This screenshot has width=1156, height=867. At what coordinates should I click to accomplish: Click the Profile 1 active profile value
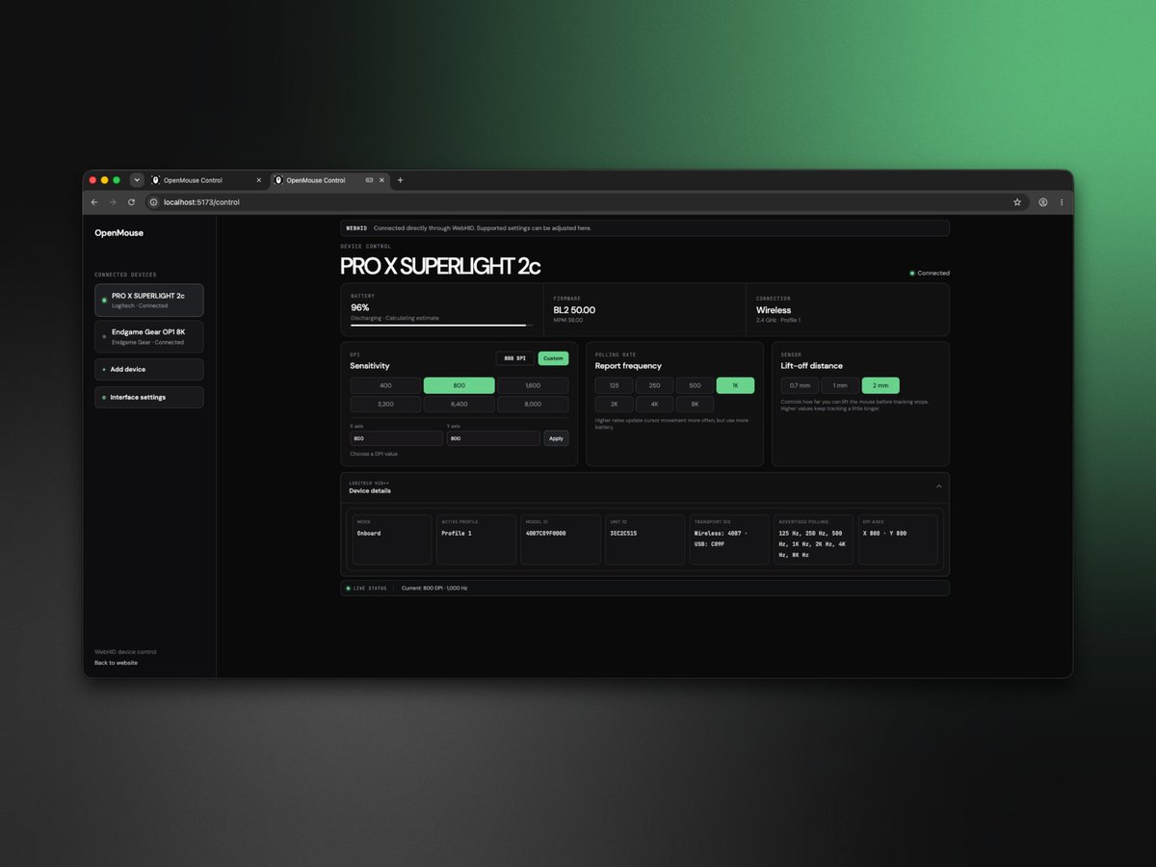pos(456,533)
